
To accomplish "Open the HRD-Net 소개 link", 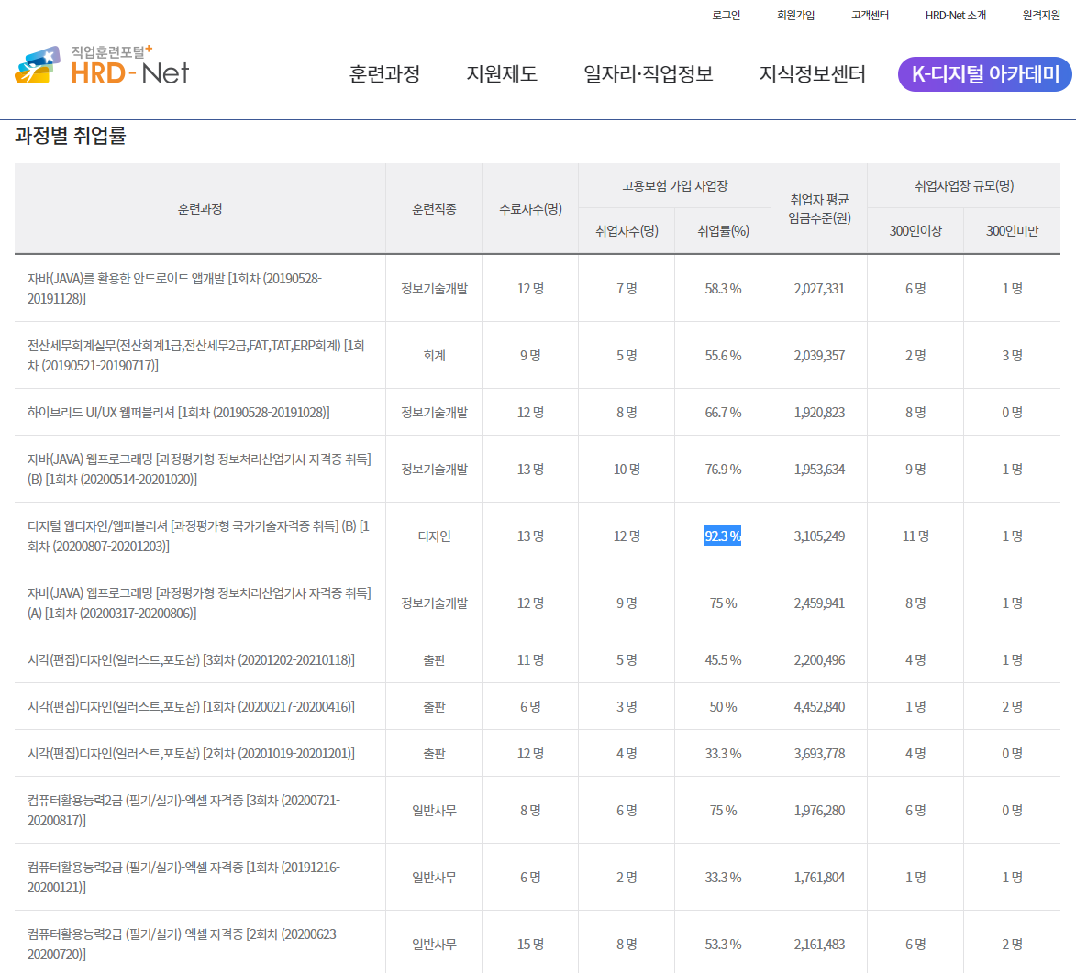I will (955, 15).
